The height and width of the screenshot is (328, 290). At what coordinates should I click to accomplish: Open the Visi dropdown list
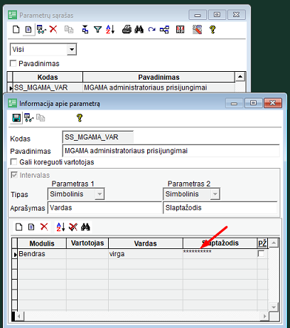click(72, 49)
